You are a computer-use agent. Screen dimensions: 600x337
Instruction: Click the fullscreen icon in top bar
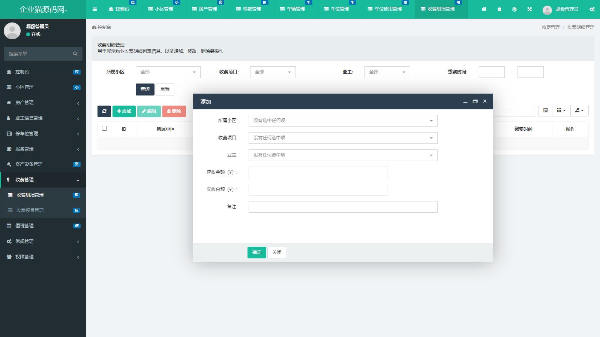(x=529, y=9)
